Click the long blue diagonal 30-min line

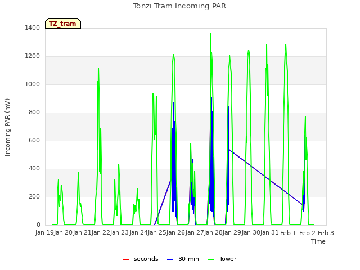pos(265,177)
